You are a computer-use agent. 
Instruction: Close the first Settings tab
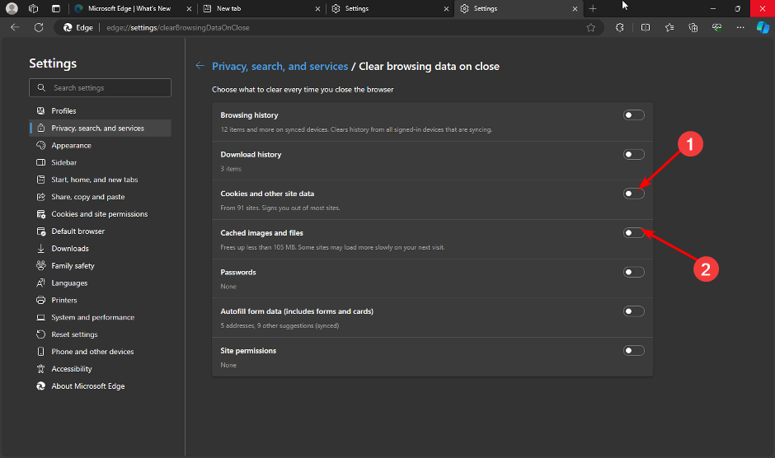(x=446, y=9)
